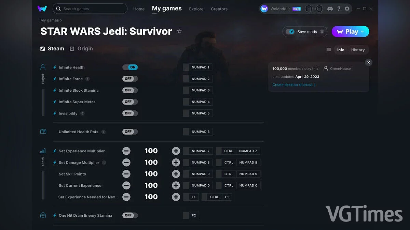Turn off the Infinite Health cheat
This screenshot has height=230, width=410.
130,67
